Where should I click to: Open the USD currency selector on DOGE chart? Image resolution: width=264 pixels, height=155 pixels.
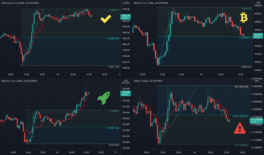tap(257, 81)
